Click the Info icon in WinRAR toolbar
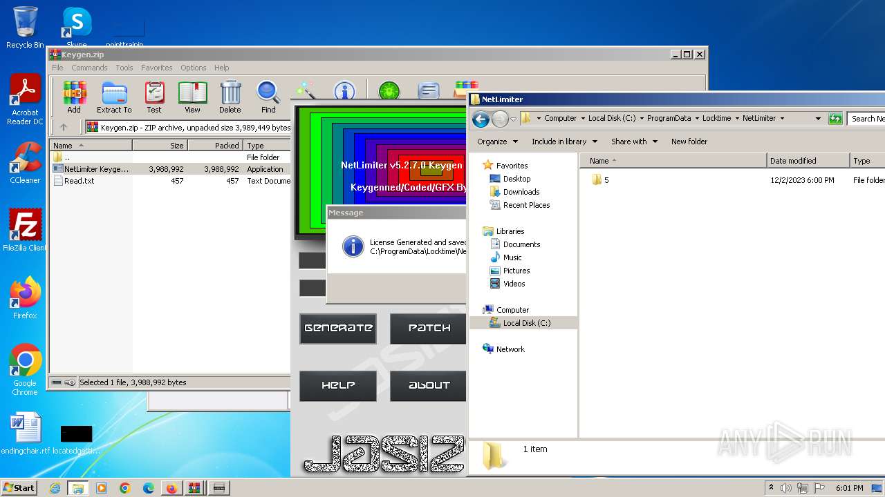This screenshot has height=497, width=885. click(x=344, y=90)
